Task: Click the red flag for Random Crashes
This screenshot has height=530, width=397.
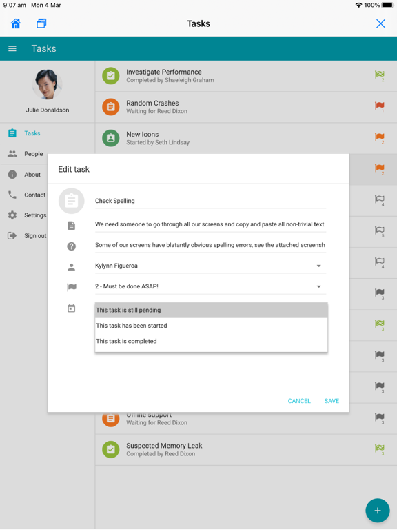Action: click(x=380, y=106)
